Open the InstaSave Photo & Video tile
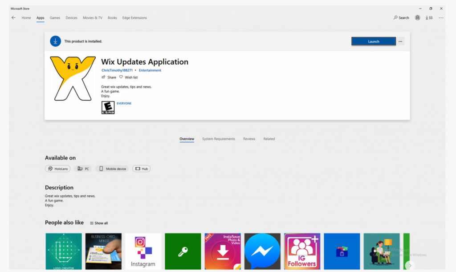Viewport: 456px width, 272px height. point(223,251)
